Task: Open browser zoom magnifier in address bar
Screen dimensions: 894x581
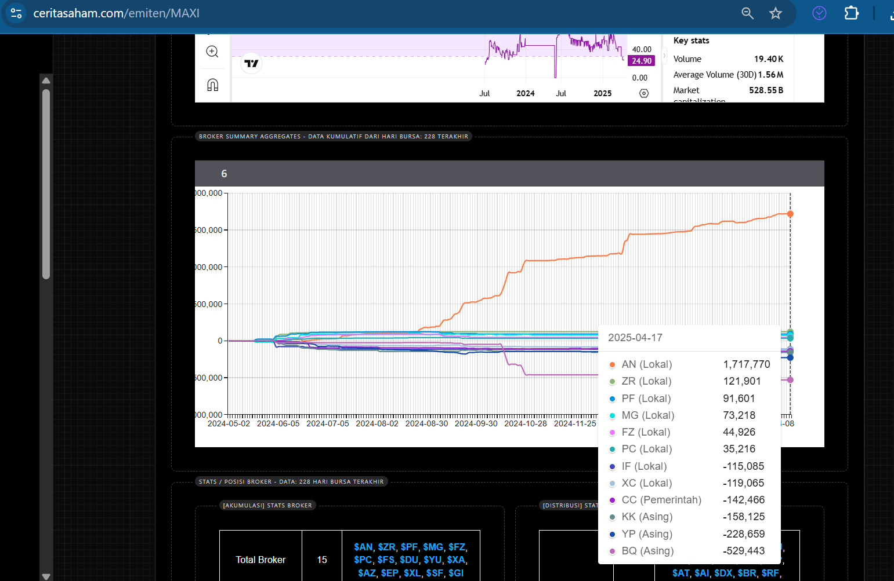Action: pyautogui.click(x=747, y=13)
